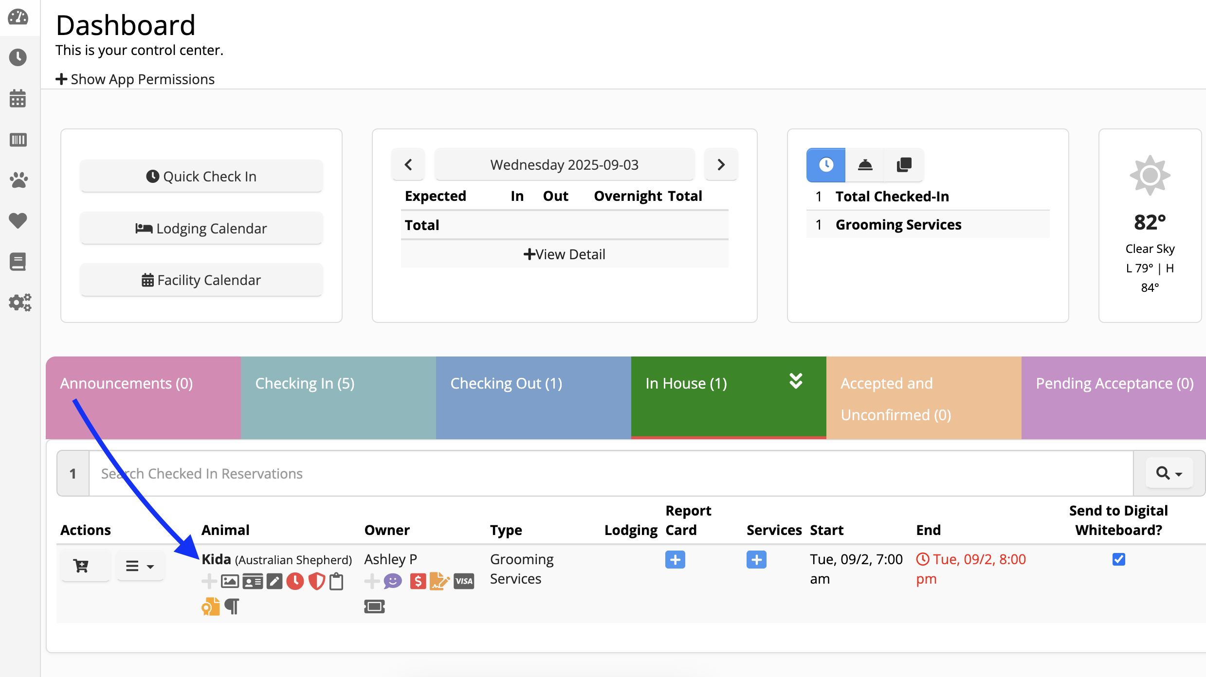Open Kida's ID card icon
The width and height of the screenshot is (1206, 677).
pyautogui.click(x=253, y=581)
